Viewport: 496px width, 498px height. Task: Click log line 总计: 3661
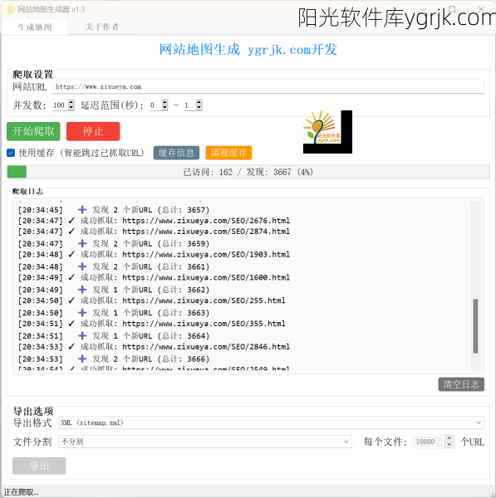click(114, 266)
